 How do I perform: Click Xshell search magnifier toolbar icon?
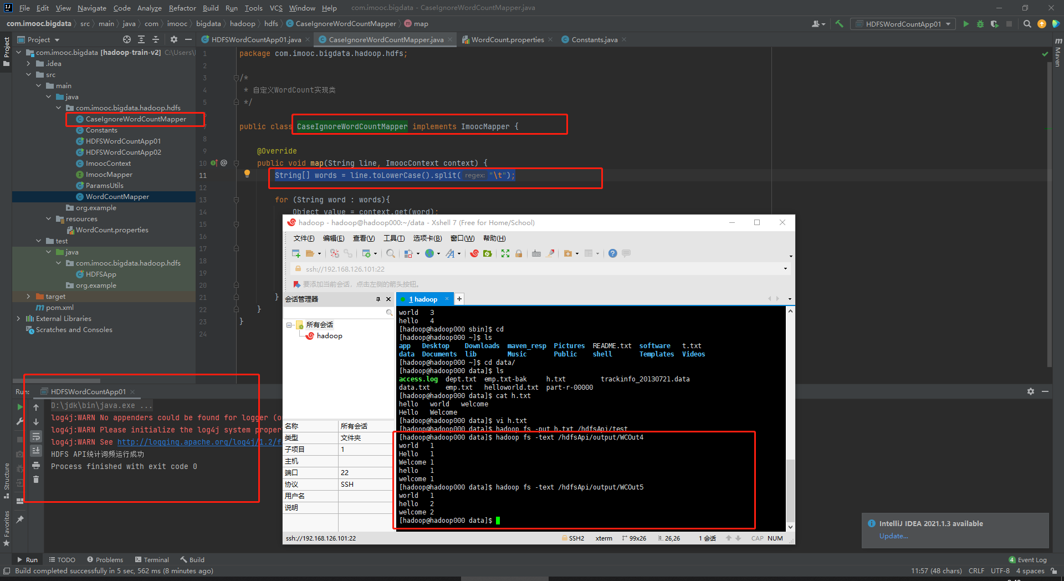(391, 253)
